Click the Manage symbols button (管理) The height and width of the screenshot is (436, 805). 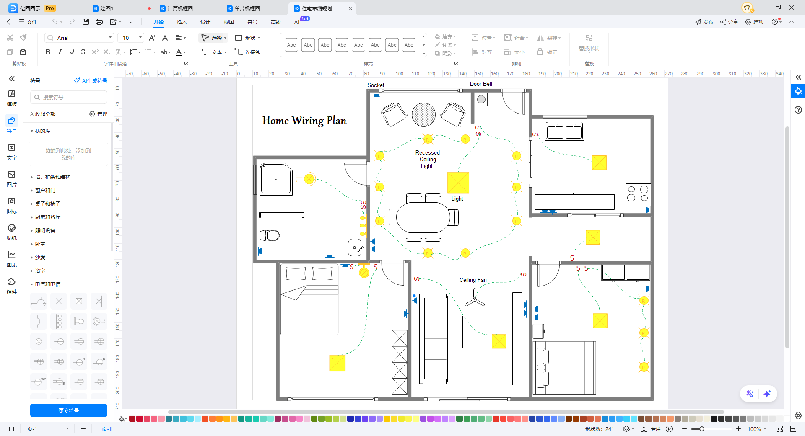point(99,114)
